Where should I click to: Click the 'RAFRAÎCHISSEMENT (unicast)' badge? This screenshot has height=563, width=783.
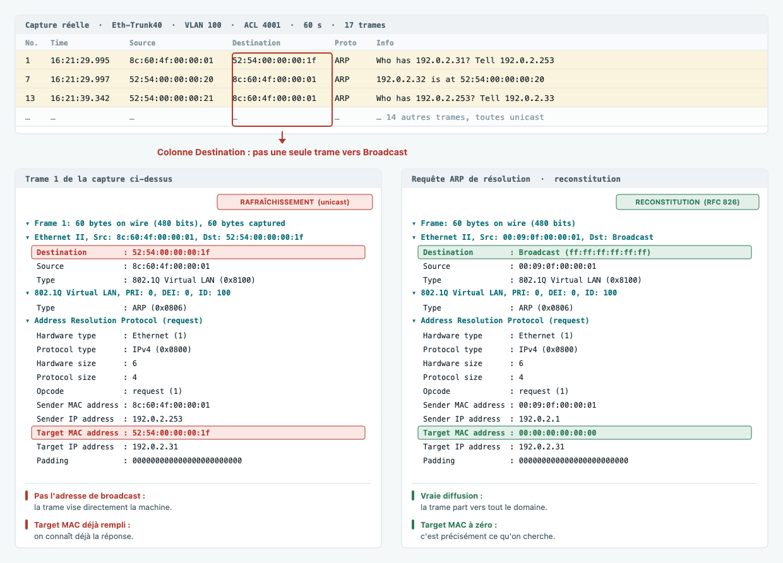point(295,202)
